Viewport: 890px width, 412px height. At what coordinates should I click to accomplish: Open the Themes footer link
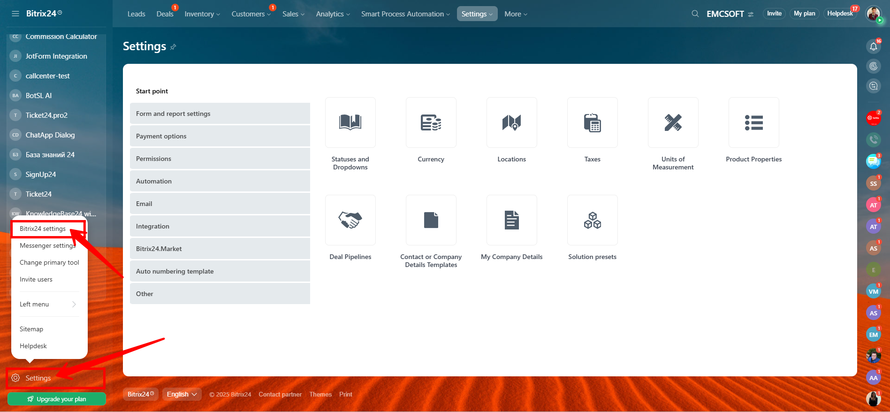coord(320,394)
